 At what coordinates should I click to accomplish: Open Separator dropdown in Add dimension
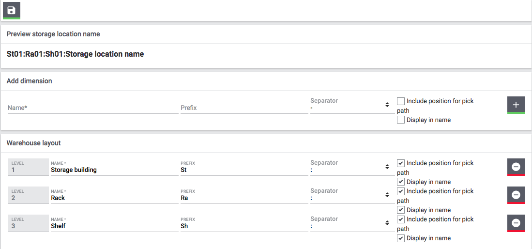pos(350,108)
